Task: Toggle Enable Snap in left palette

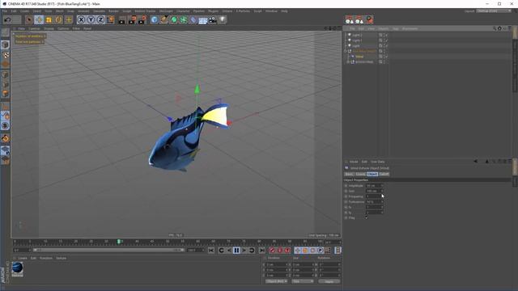Action: [x=6, y=138]
